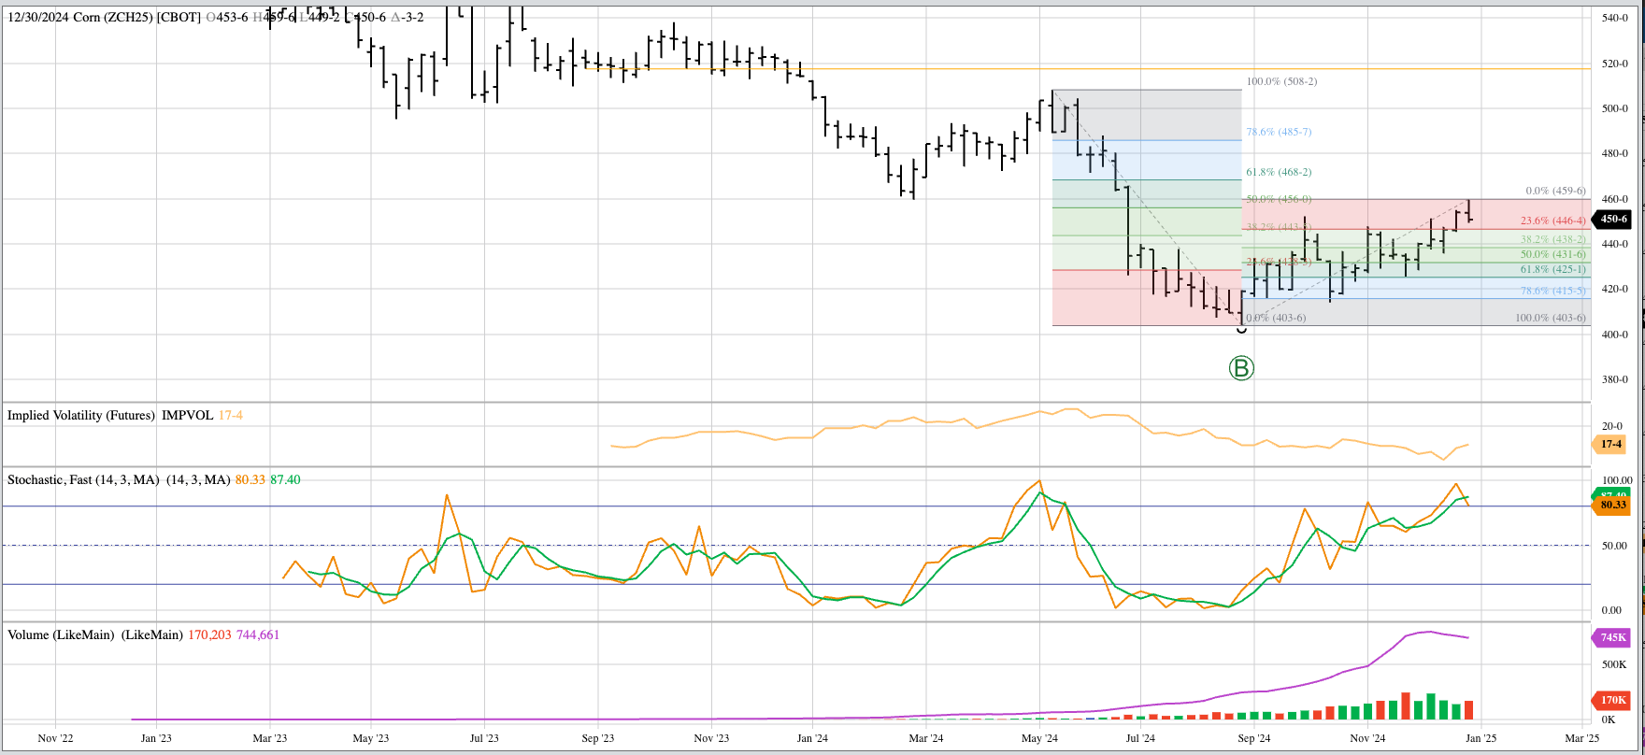Click the red 170K volume badge
The height and width of the screenshot is (755, 1645).
(1612, 700)
